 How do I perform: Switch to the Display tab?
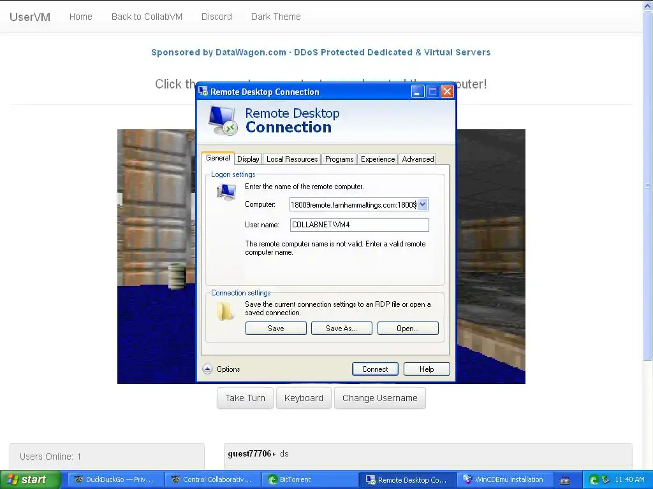248,159
